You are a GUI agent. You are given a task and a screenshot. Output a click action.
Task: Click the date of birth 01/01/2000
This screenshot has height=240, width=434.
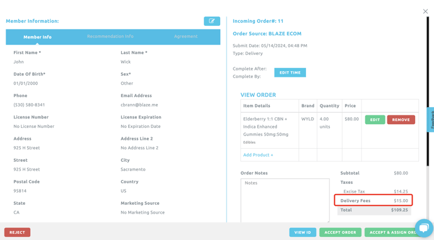25,83
